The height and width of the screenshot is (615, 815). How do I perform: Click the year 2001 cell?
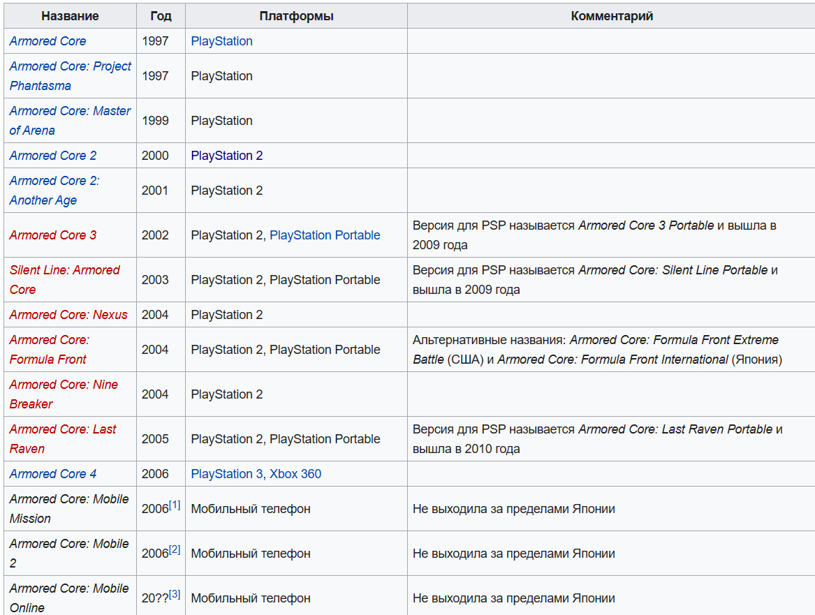[x=161, y=190]
